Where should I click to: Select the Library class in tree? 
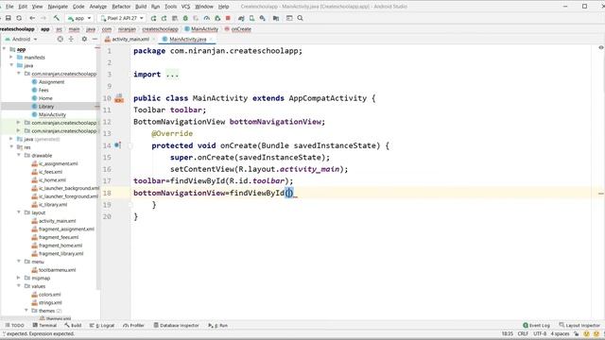tap(46, 107)
